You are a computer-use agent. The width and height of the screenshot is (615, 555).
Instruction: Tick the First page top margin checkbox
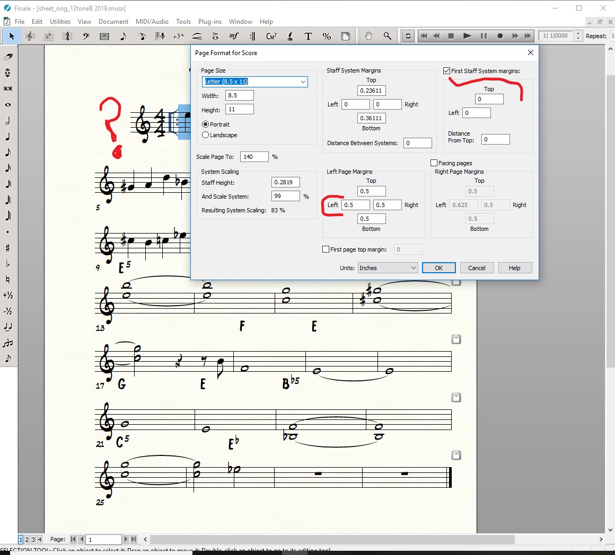[326, 249]
